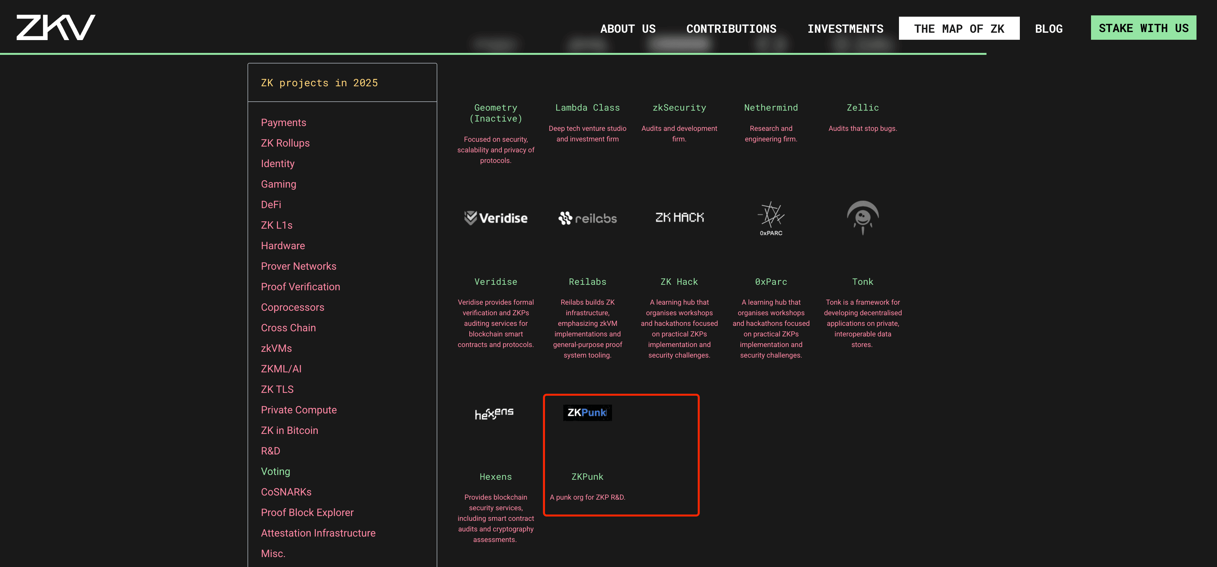Open Lambda Class project title

coord(587,108)
